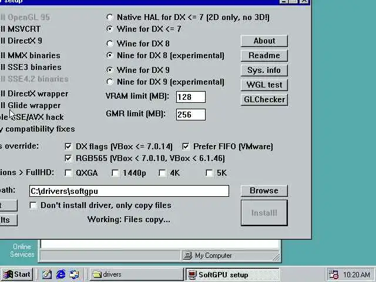Select Wine for DX <= 7 option
This screenshot has width=376, height=282.
(110, 29)
